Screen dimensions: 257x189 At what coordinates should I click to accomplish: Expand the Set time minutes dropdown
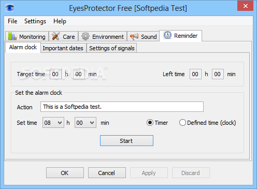click(x=85, y=123)
